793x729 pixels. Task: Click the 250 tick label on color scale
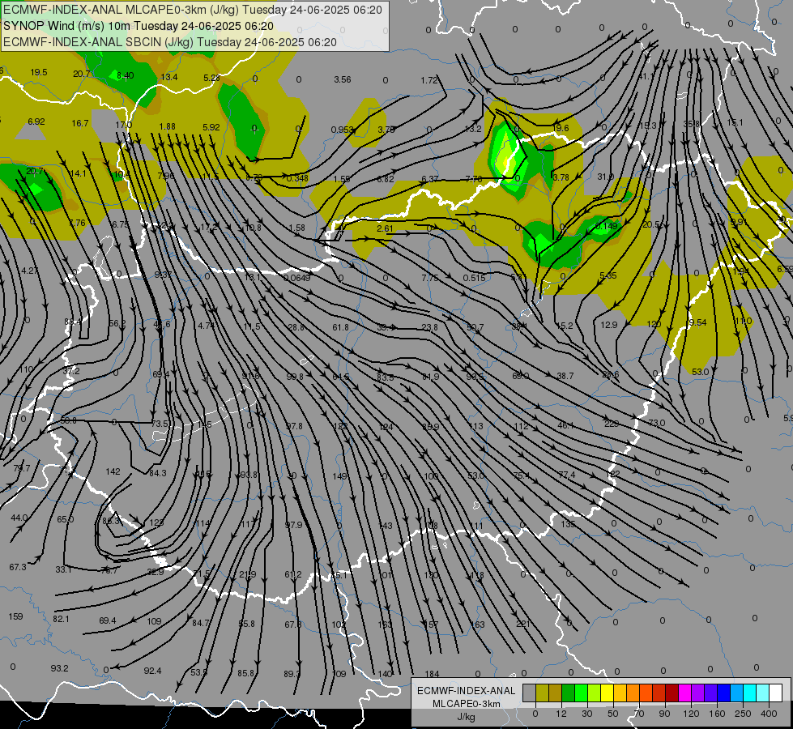[743, 714]
